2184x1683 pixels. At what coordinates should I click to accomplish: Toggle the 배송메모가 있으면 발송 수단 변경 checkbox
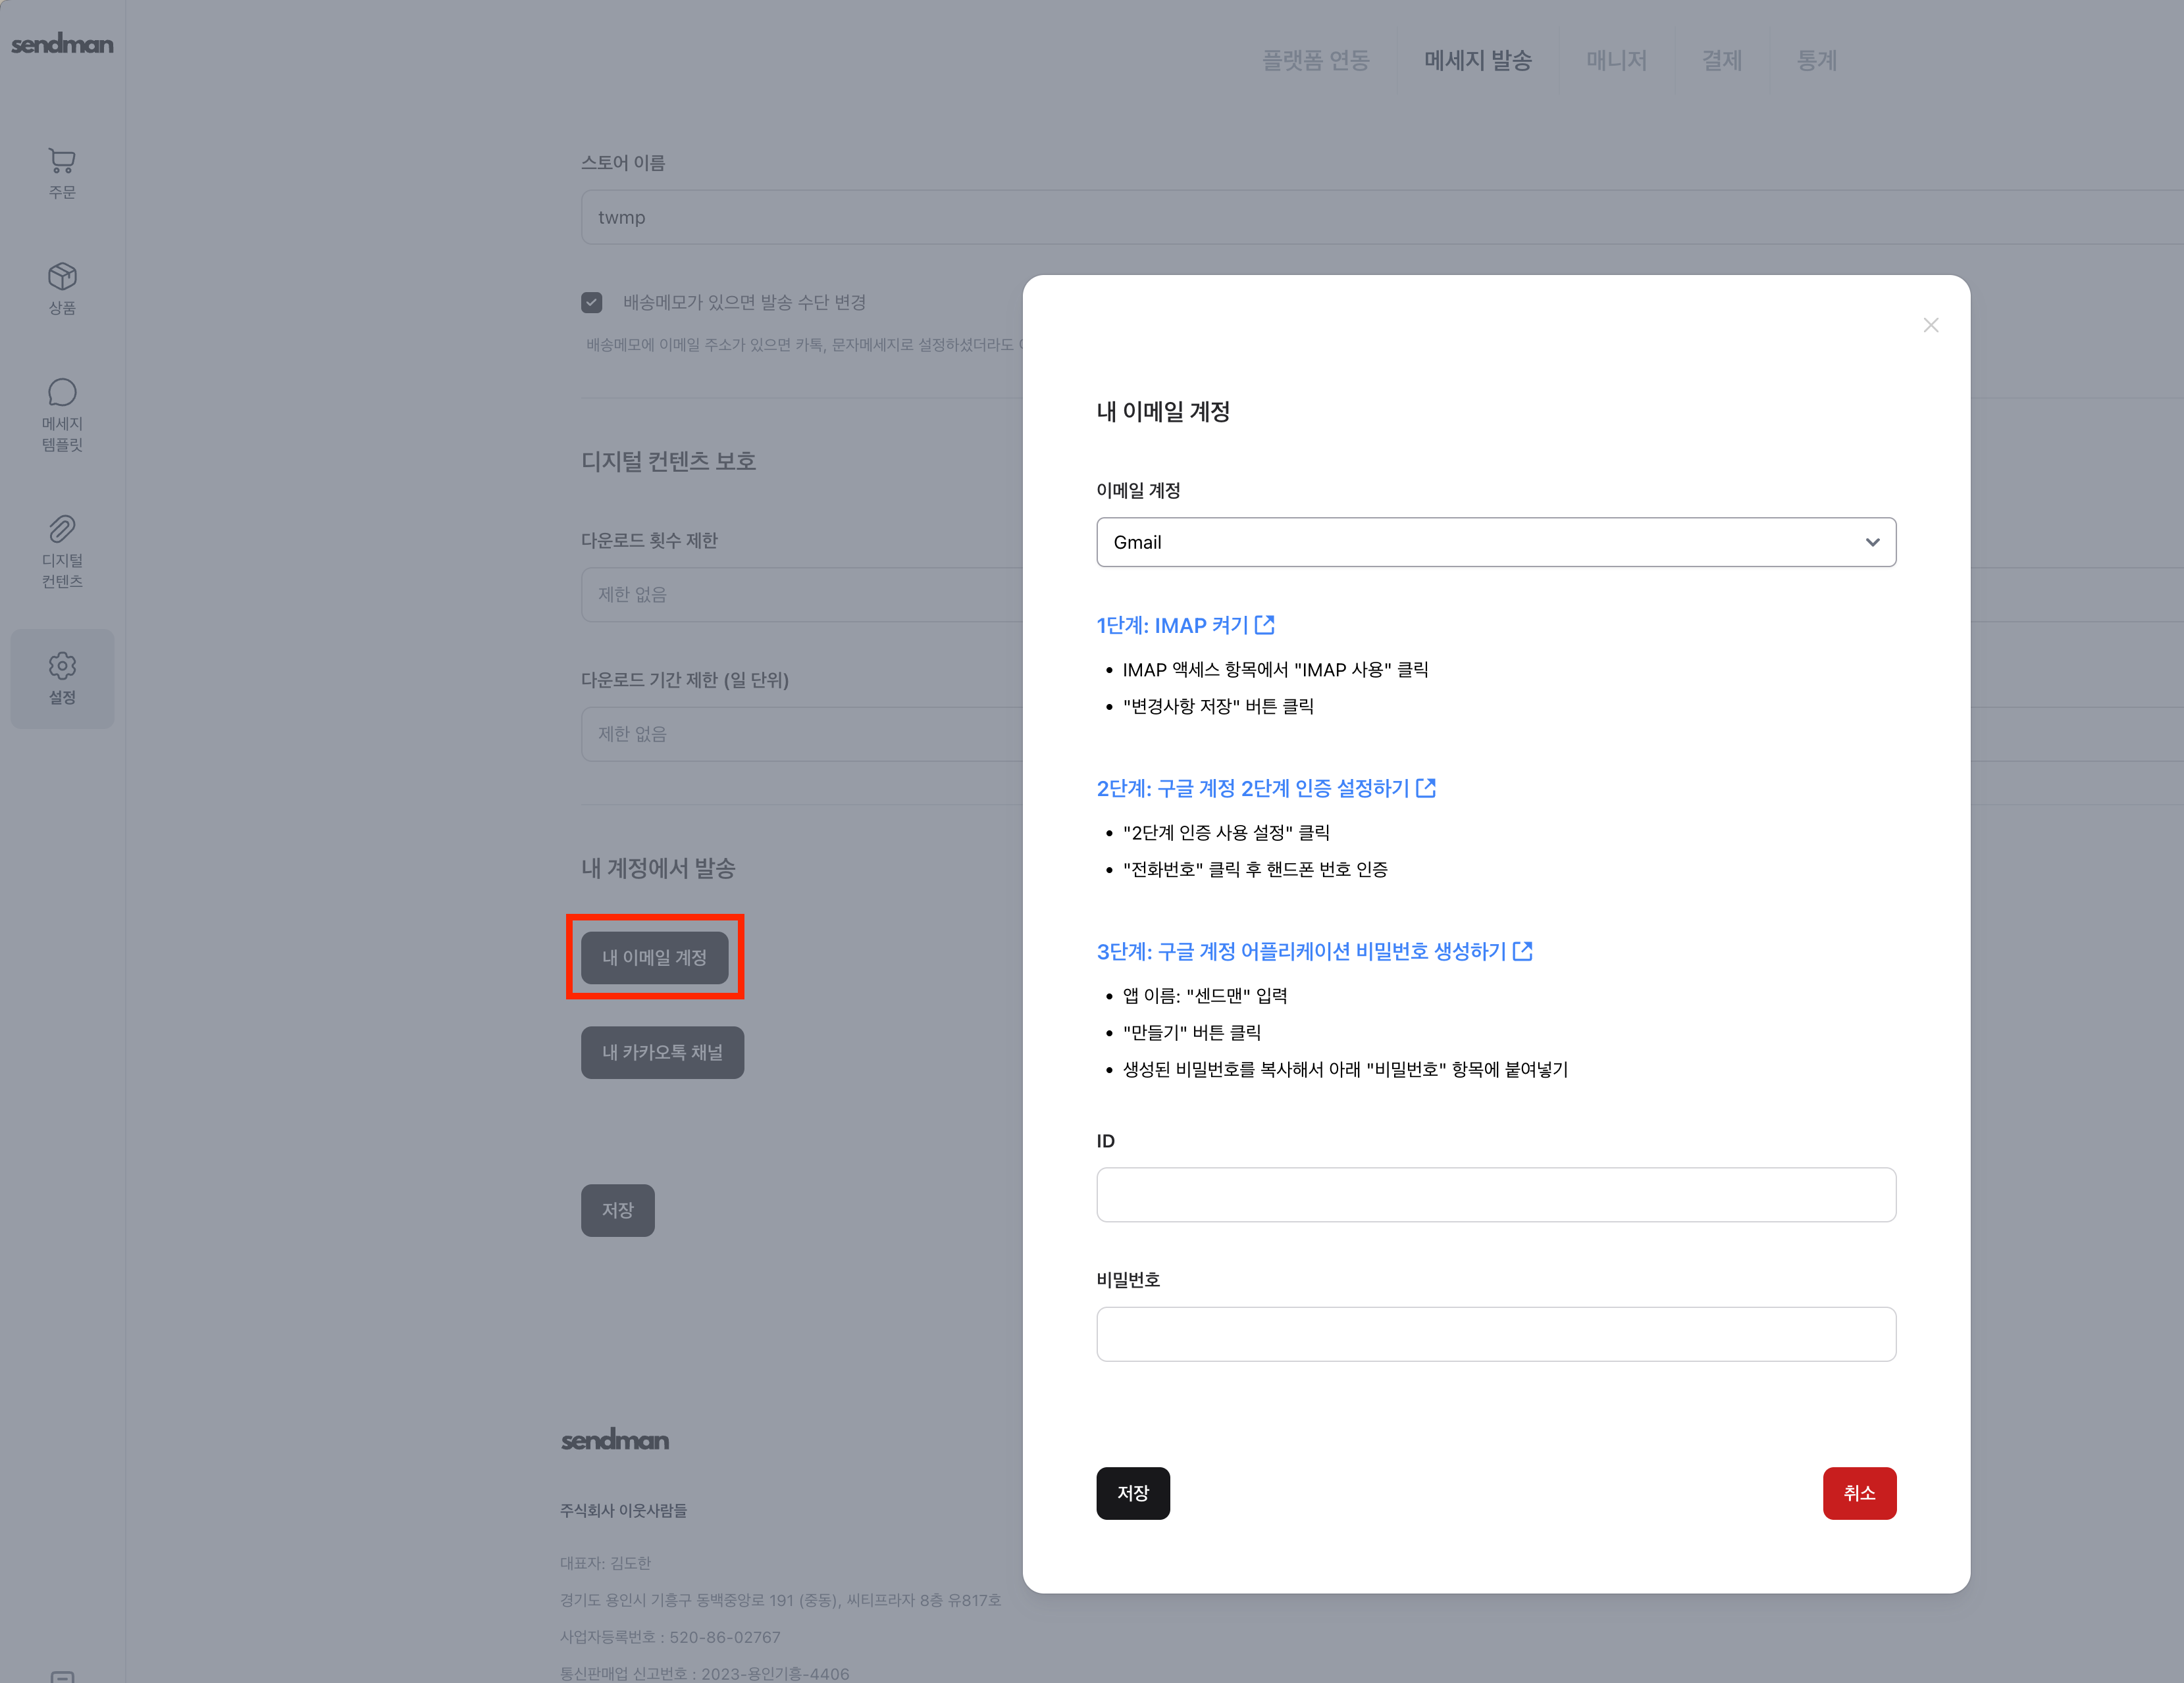[x=592, y=302]
